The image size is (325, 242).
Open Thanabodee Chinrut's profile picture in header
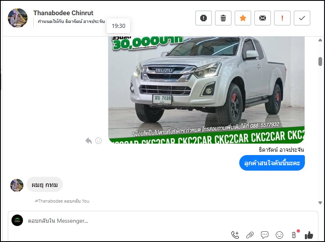[18, 18]
